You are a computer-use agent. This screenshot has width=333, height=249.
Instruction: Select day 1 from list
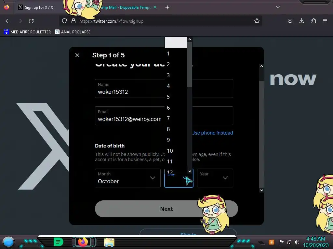point(176,53)
